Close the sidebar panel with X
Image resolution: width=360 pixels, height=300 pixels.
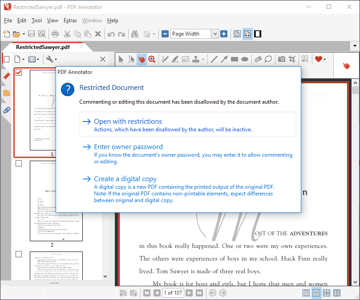pos(103,59)
